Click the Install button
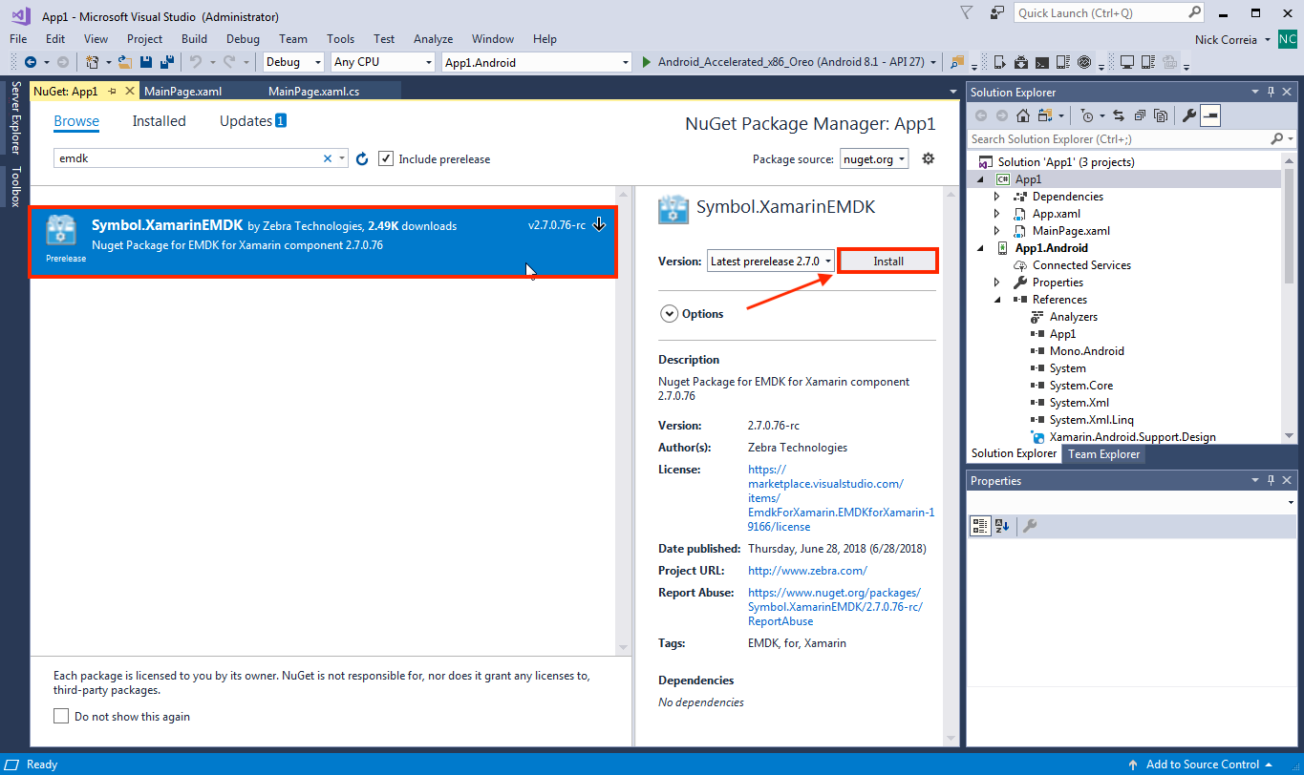Image resolution: width=1304 pixels, height=775 pixels. (887, 261)
